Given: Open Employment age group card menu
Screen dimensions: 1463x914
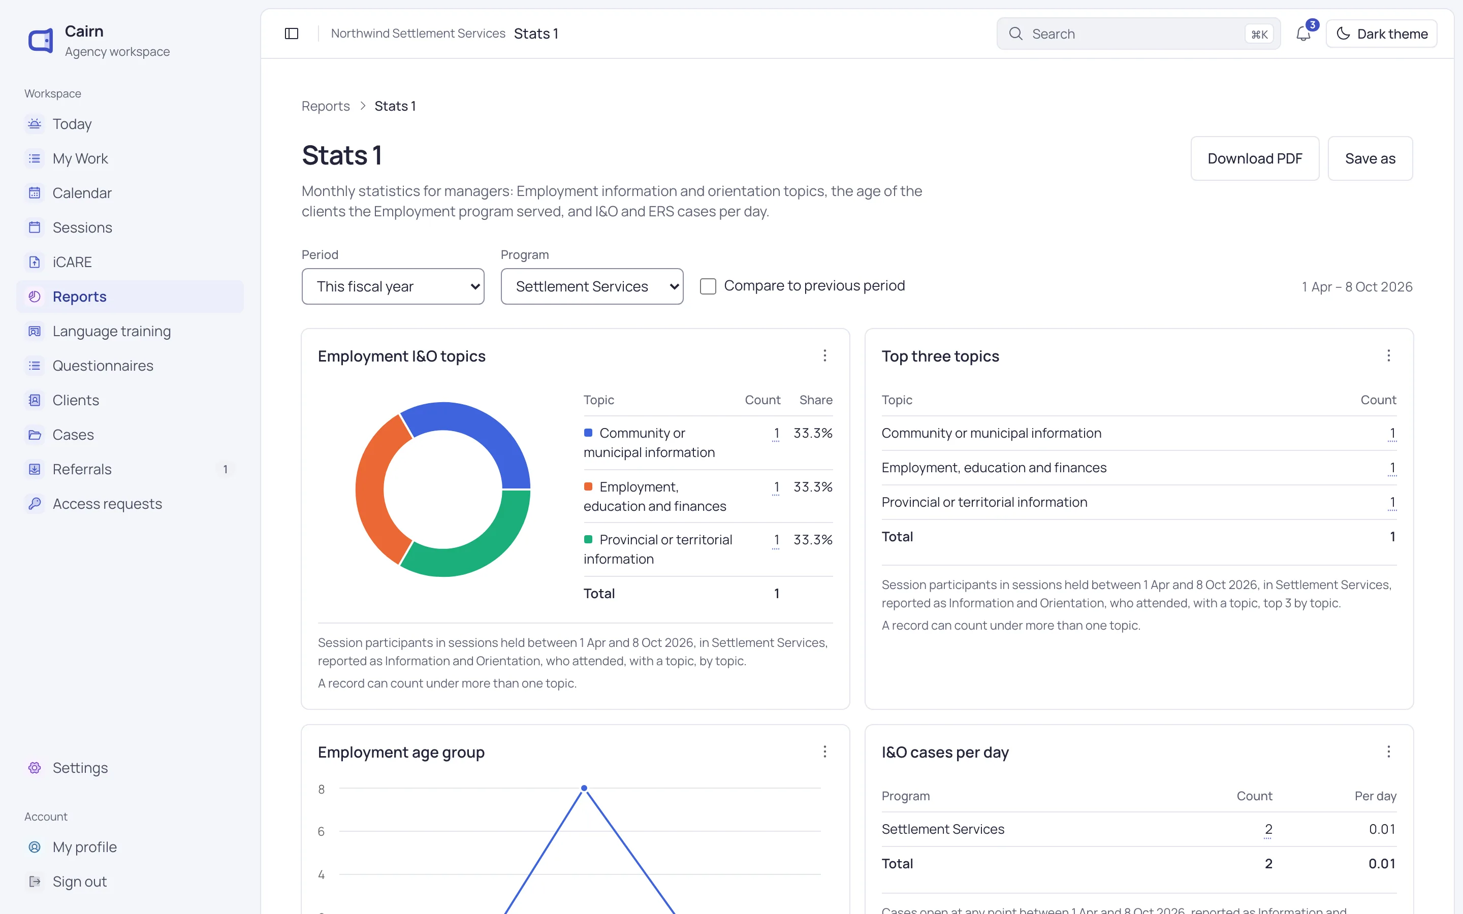Looking at the screenshot, I should point(824,752).
